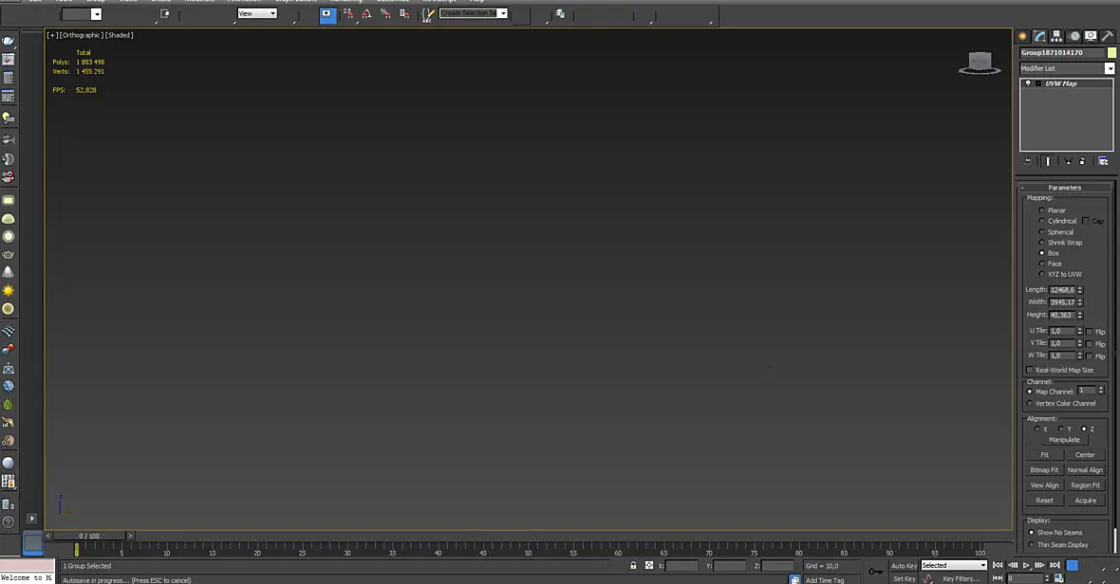This screenshot has width=1120, height=584.
Task: Click the ViewCube in the viewport
Action: [x=980, y=63]
